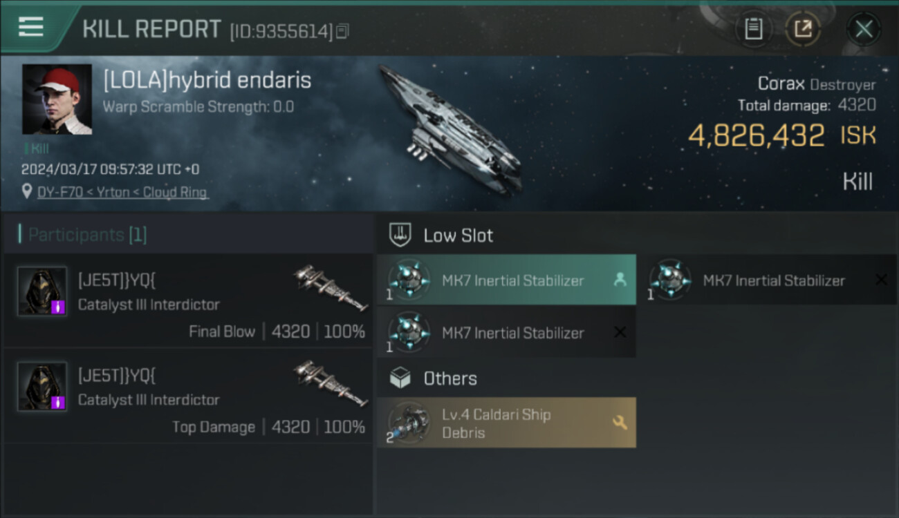
Task: Click the Others cube icon
Action: pyautogui.click(x=400, y=378)
